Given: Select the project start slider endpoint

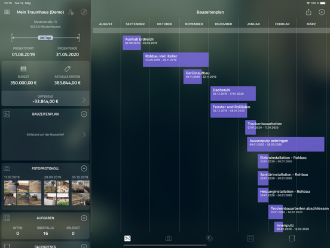Looking at the screenshot, I should pos(13,38).
